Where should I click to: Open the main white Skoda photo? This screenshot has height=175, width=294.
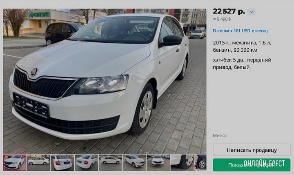pos(105,81)
